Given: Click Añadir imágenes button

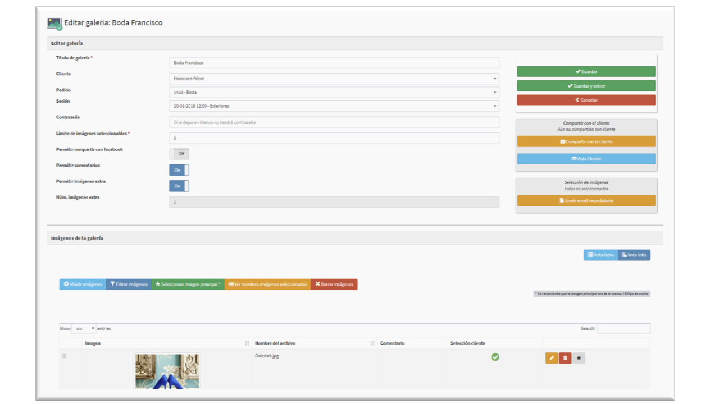Looking at the screenshot, I should coord(83,284).
